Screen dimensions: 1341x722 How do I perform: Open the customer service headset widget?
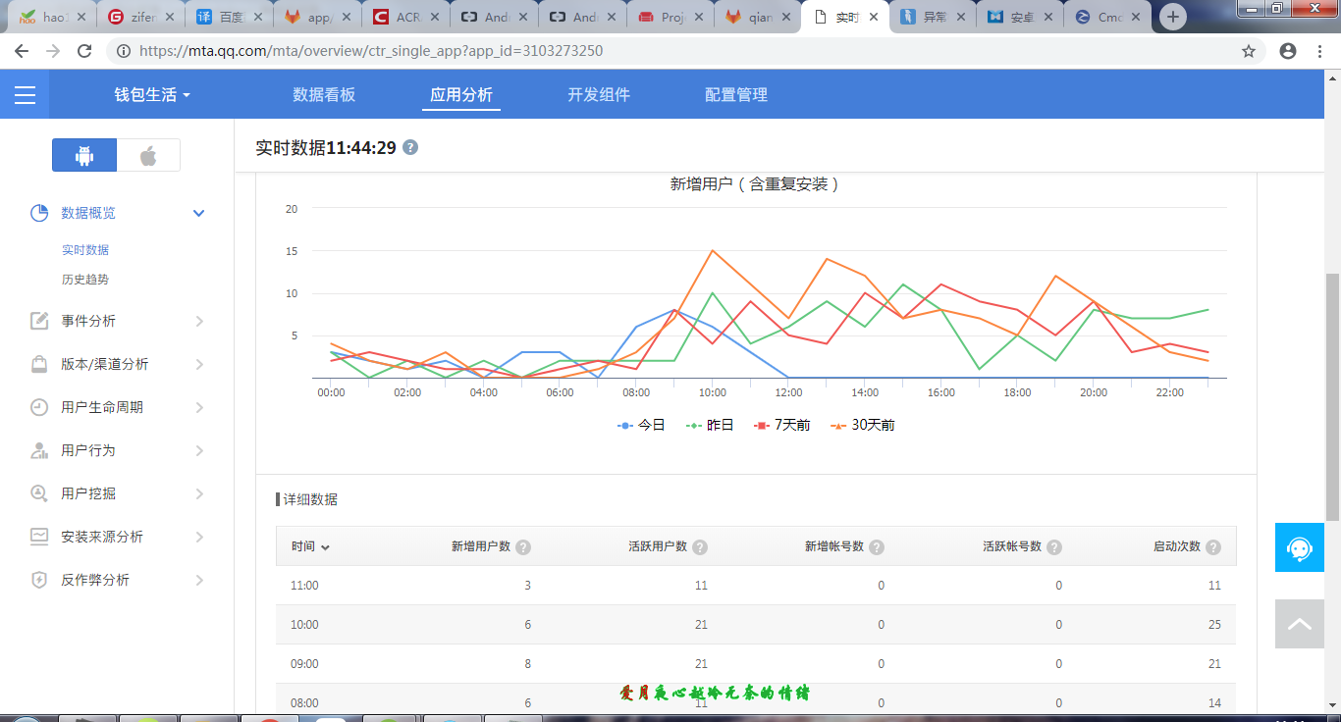click(1300, 547)
